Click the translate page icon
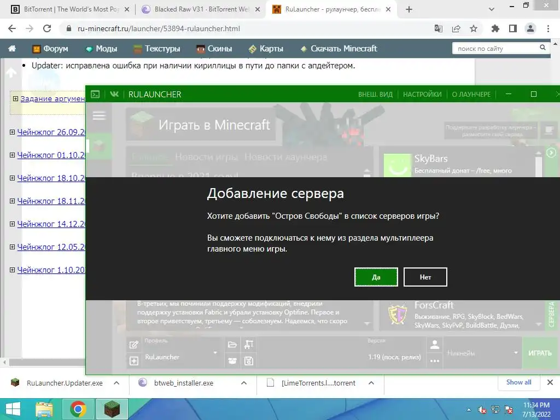The width and height of the screenshot is (560, 420). tap(438, 28)
